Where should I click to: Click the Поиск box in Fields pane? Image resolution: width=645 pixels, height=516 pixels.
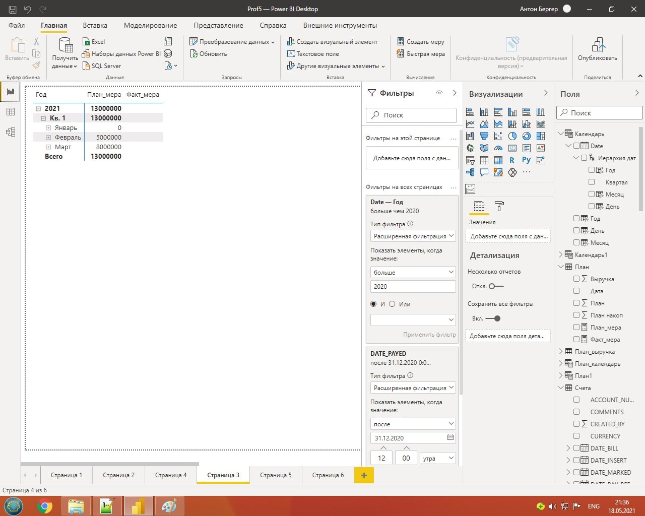click(600, 113)
